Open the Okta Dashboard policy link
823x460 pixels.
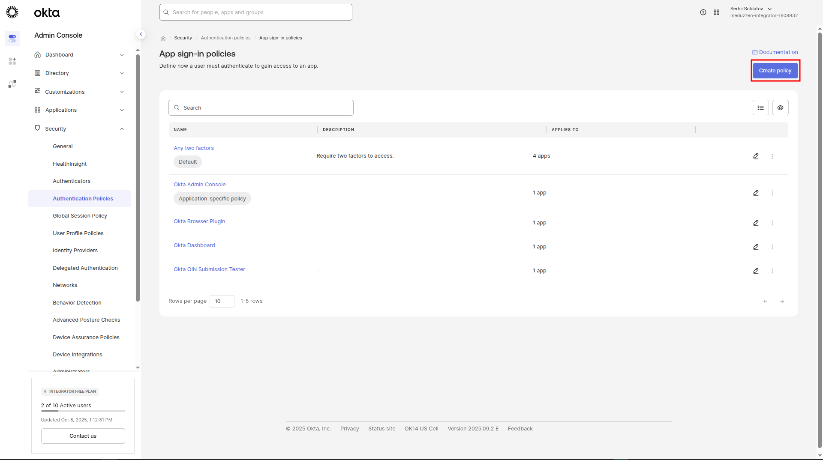point(194,245)
